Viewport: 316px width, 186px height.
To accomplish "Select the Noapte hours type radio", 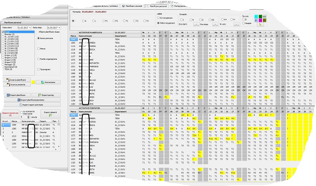I will [243, 23].
